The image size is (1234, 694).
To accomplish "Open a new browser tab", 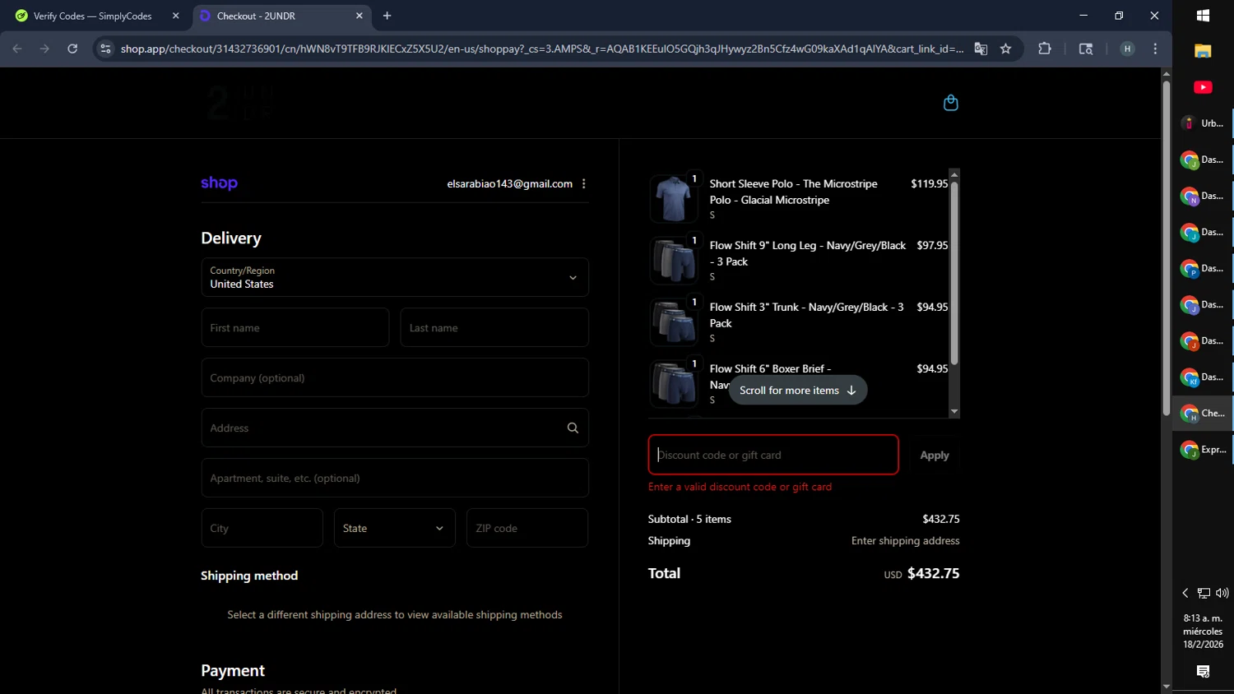I will [x=387, y=16].
